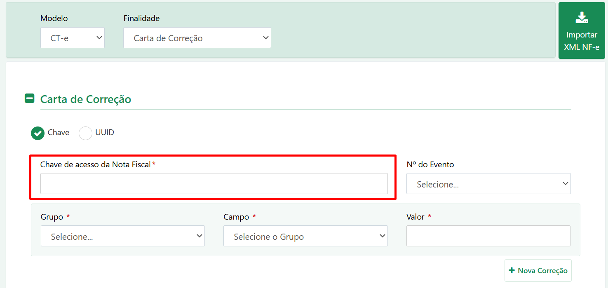Select the UUID radio option
The height and width of the screenshot is (288, 608).
(x=85, y=133)
